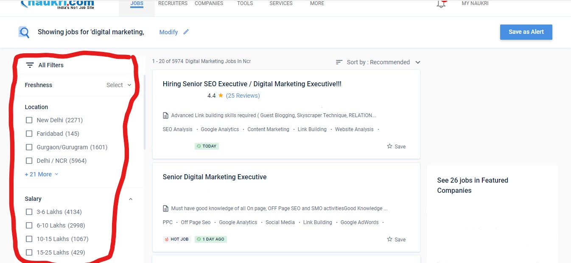Open the Hiring Senior SEO Executive job title
The height and width of the screenshot is (263, 571).
[252, 84]
